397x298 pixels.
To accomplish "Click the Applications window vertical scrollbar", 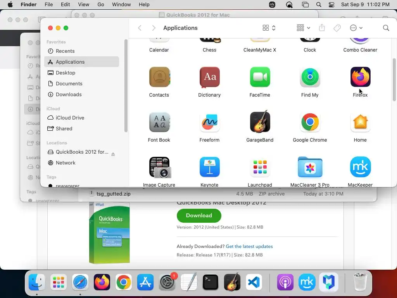I will [394, 80].
